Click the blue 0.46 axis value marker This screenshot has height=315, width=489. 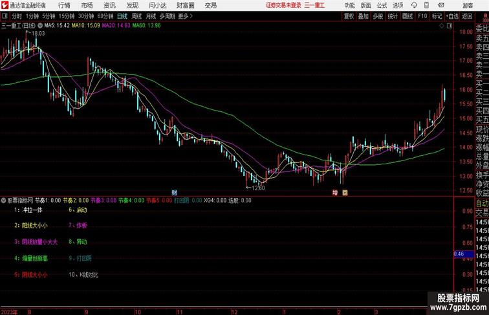pyautogui.click(x=463, y=254)
